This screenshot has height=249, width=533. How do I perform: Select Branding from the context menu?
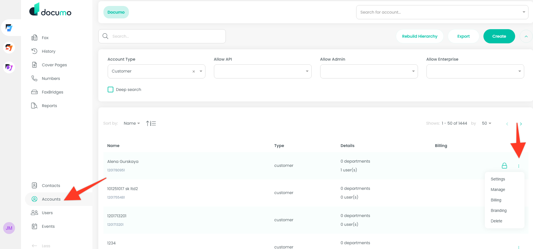[x=499, y=210]
